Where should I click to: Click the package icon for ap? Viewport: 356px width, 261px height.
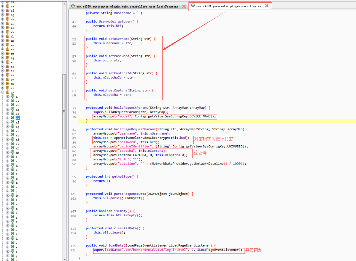[8, 54]
